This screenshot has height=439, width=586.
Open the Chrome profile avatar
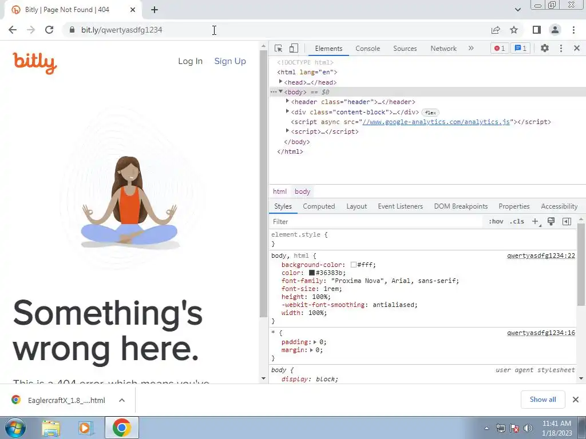coord(555,30)
